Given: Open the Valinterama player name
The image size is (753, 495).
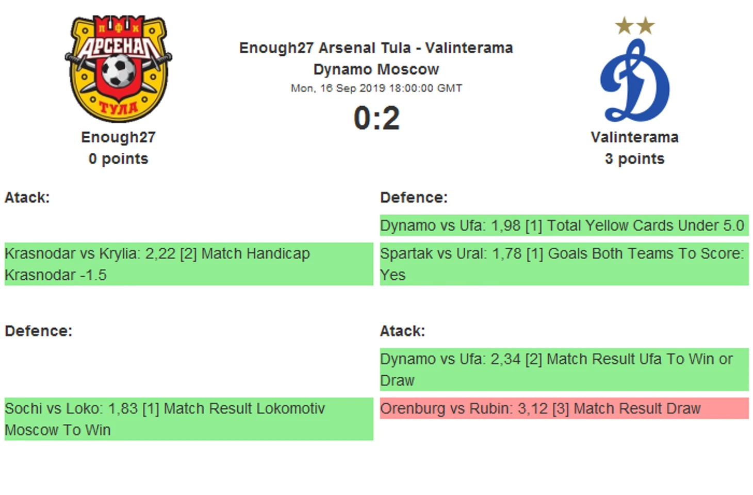Looking at the screenshot, I should (x=634, y=137).
